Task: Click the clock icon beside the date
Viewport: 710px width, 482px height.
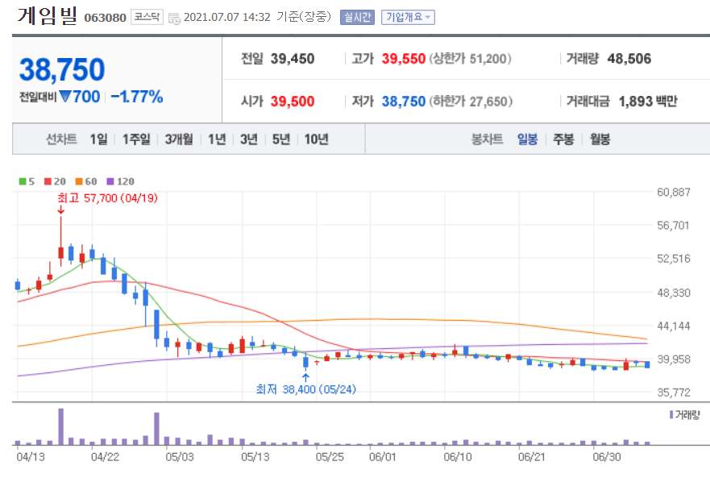Action: tap(174, 19)
